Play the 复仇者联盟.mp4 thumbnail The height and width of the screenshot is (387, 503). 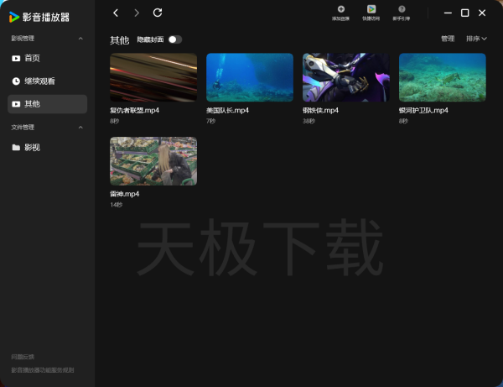coord(153,77)
